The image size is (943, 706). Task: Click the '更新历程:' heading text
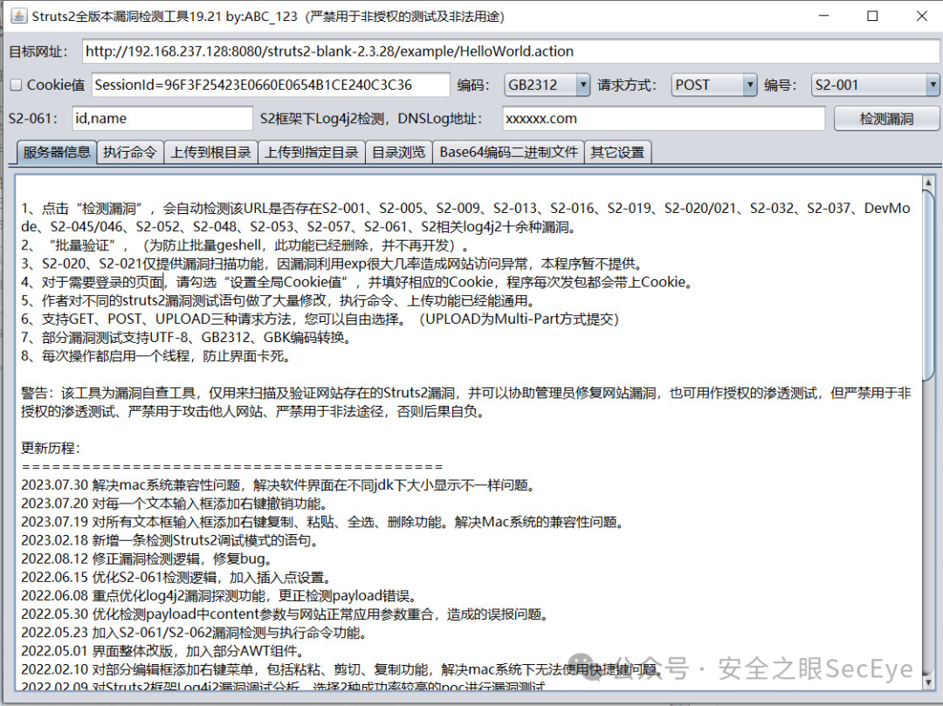pos(51,449)
